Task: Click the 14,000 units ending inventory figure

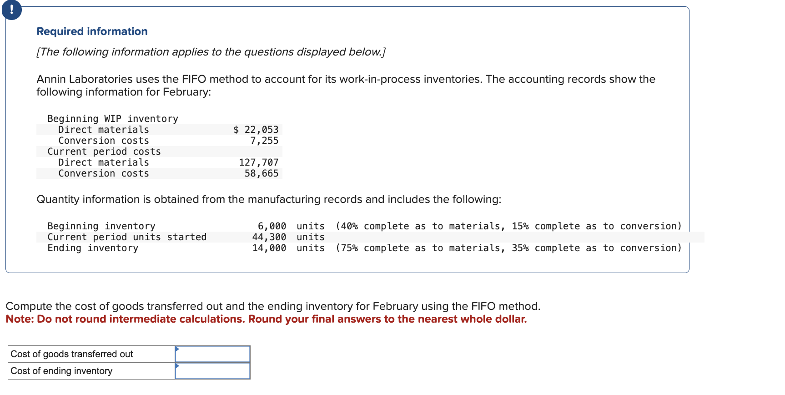Action: pos(269,248)
